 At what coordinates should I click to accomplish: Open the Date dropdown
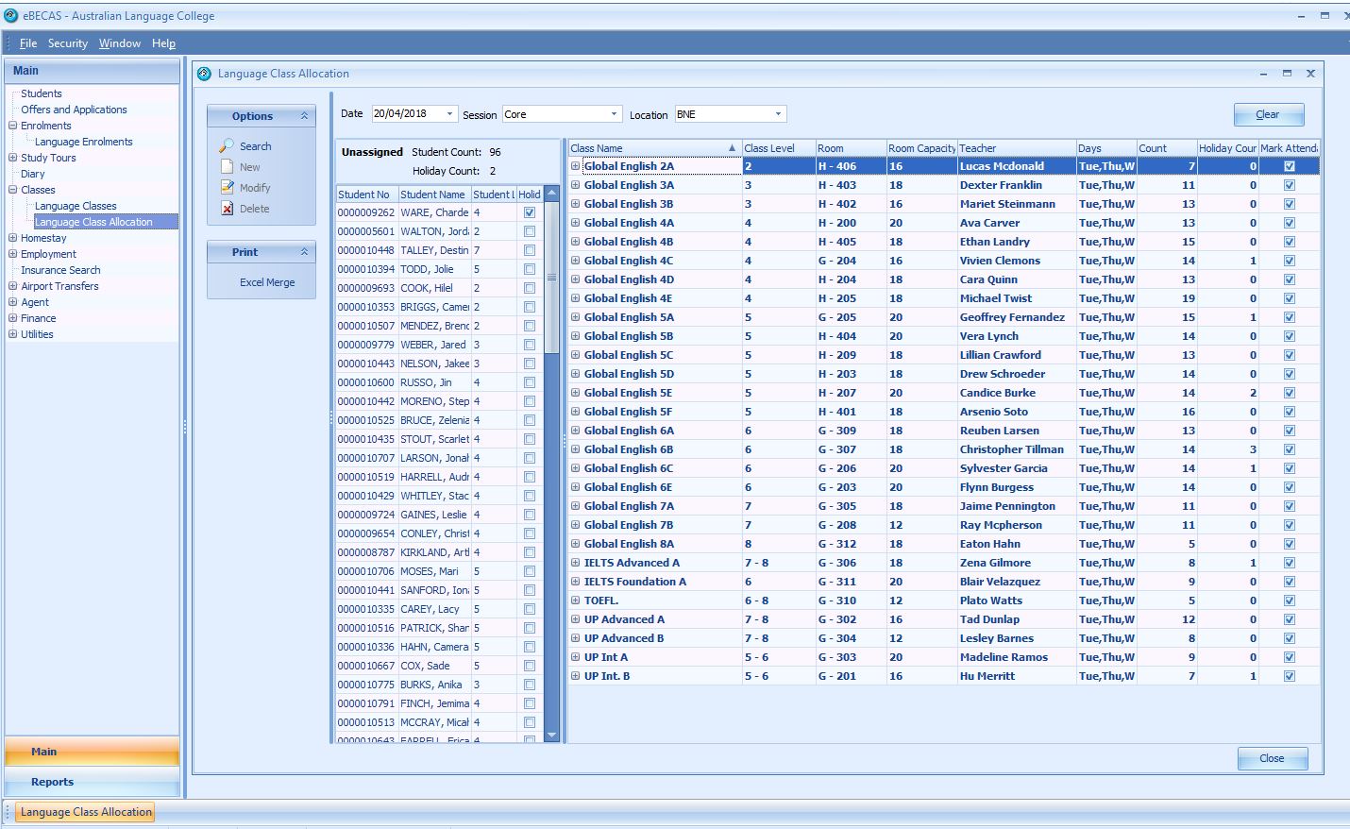pos(449,114)
